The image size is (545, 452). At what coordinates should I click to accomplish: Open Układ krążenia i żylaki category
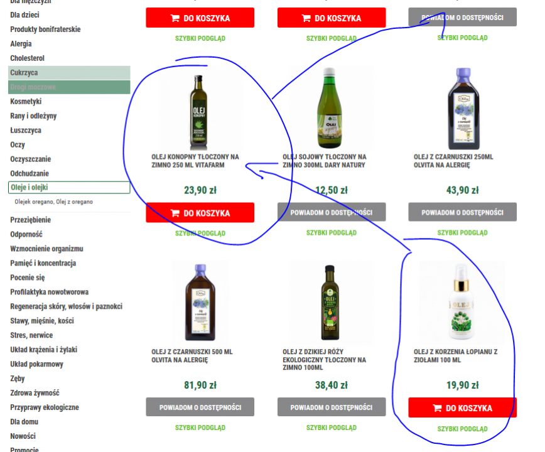(x=44, y=350)
